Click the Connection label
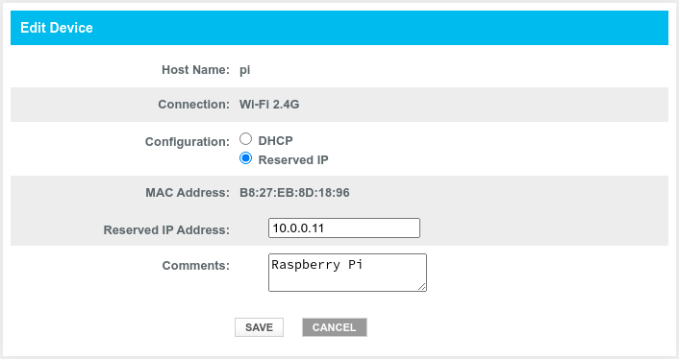The image size is (679, 359). (x=193, y=105)
